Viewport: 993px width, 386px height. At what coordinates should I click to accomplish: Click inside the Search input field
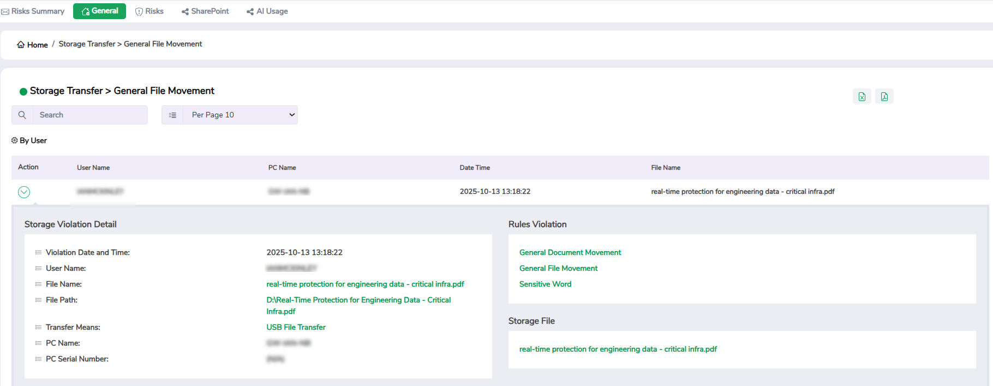[x=90, y=115]
